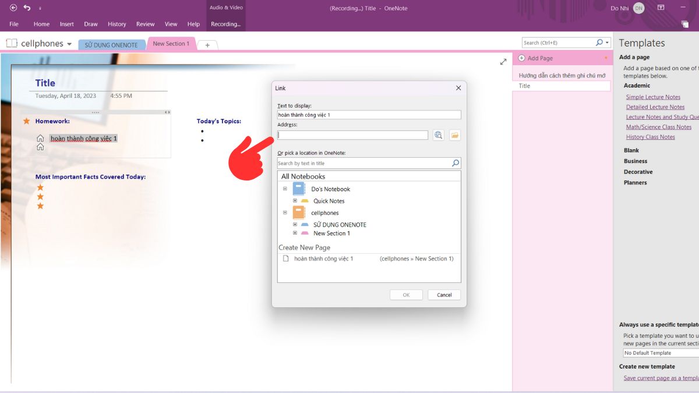This screenshot has height=393, width=699.
Task: Expand the SỬ DỤNG ONENOTE tree node
Action: (295, 224)
